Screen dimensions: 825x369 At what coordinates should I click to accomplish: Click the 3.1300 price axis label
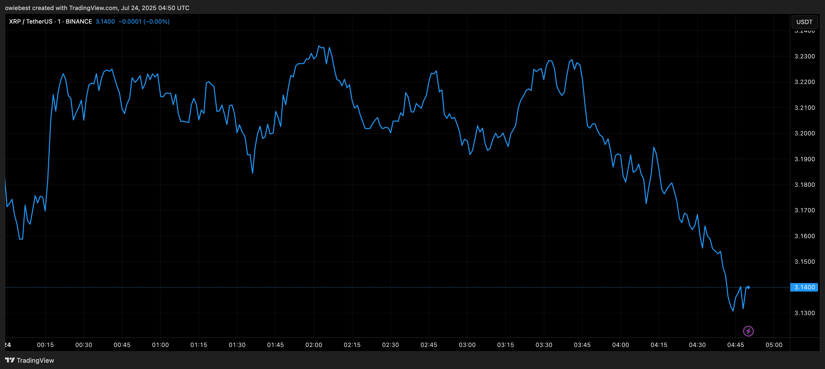pos(804,313)
